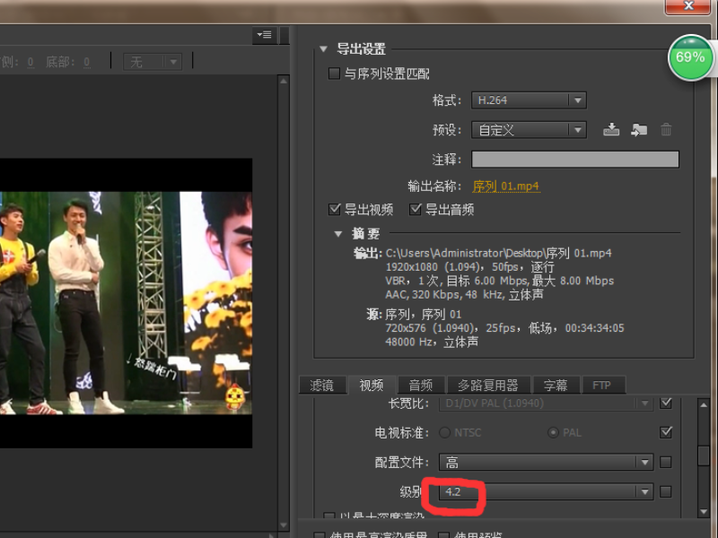Click the 序列 01.mp4 output name link
Screen dimensions: 718x538
[x=506, y=187]
